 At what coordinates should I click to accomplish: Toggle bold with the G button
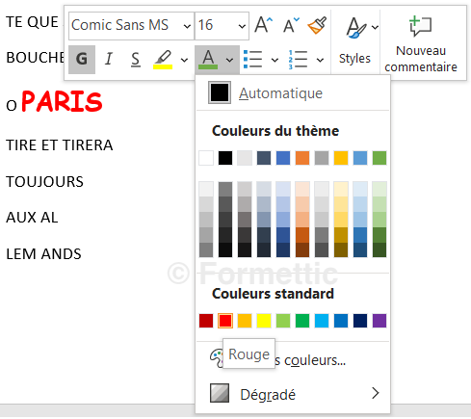[x=82, y=60]
